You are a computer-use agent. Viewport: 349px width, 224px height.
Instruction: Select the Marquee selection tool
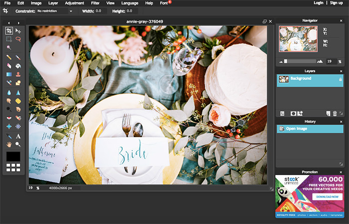(9, 39)
